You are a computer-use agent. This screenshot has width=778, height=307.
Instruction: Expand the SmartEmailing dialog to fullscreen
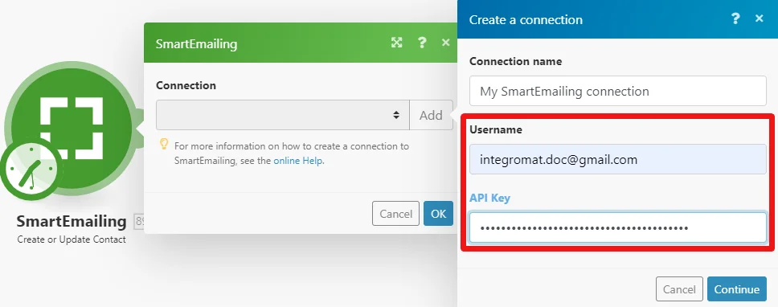point(396,43)
